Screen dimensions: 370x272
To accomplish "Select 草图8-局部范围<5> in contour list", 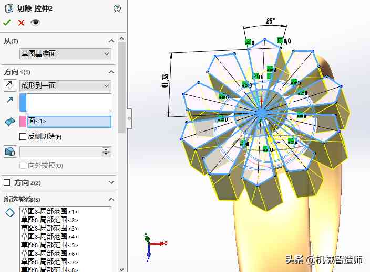I will (49, 245).
